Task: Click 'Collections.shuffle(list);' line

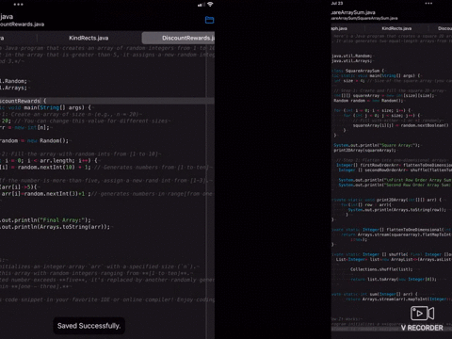Action: 381,269
